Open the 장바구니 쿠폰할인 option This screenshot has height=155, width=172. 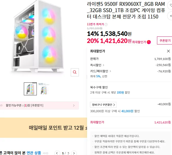pyautogui.click(x=103, y=105)
